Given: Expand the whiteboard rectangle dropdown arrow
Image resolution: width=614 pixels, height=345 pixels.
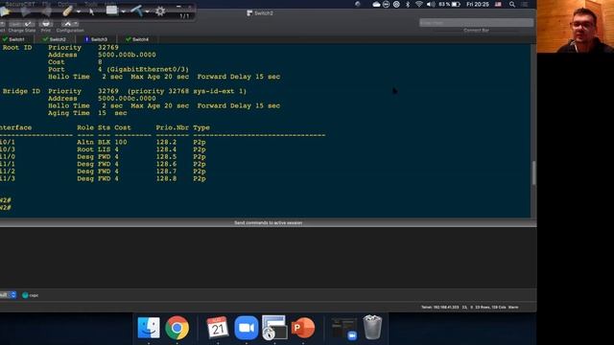Looking at the screenshot, I should pos(124,11).
